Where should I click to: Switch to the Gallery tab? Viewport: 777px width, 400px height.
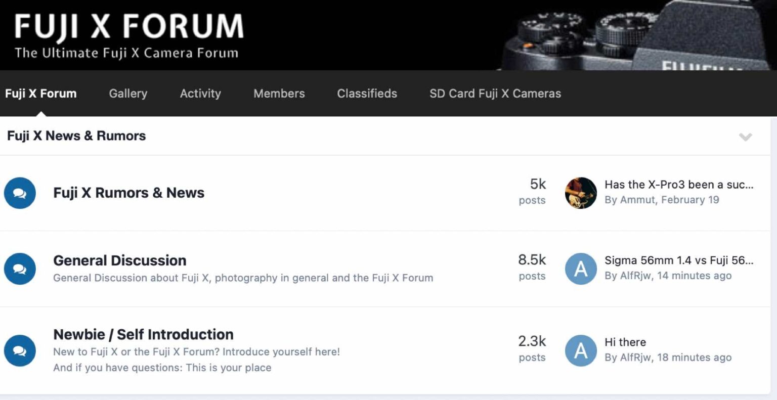coord(128,94)
